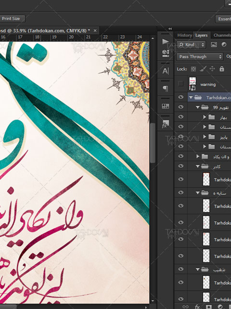Screen dimensions: 231x309
Task: Add layer mask at panel bottom
Action: (208, 307)
